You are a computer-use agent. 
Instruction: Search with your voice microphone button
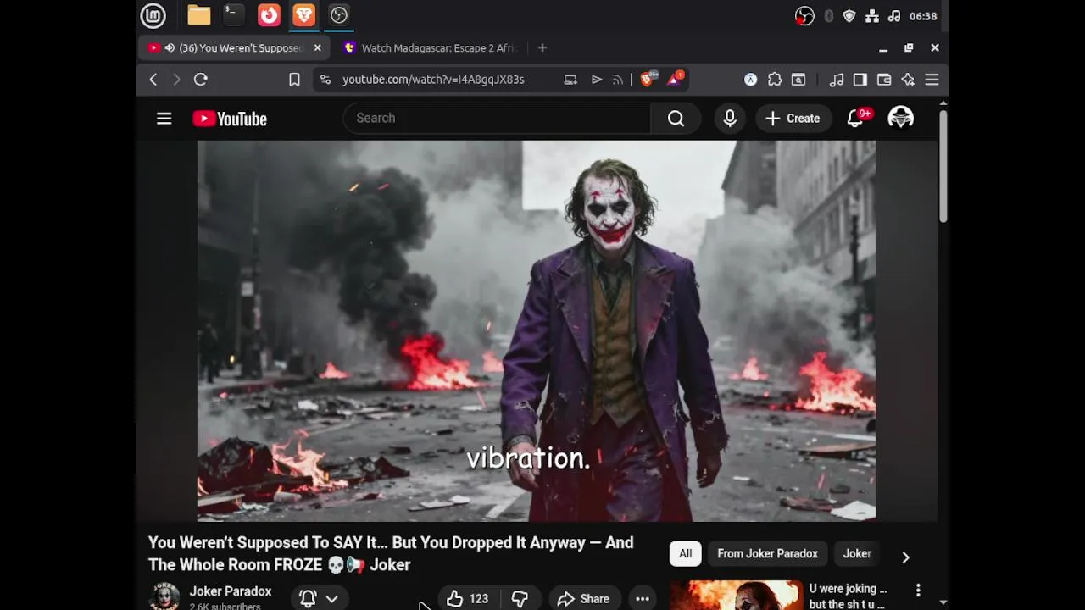(730, 118)
